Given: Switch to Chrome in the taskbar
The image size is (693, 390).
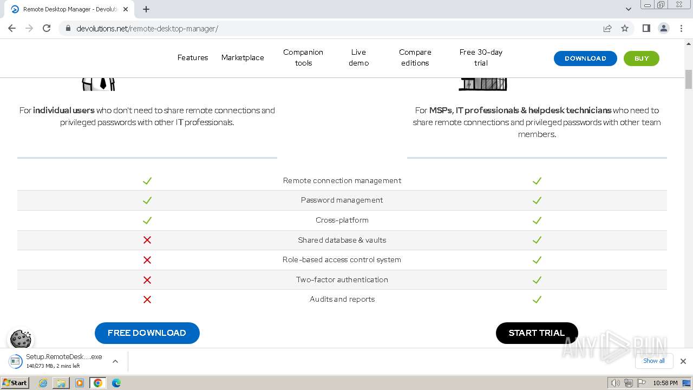Looking at the screenshot, I should (98, 383).
